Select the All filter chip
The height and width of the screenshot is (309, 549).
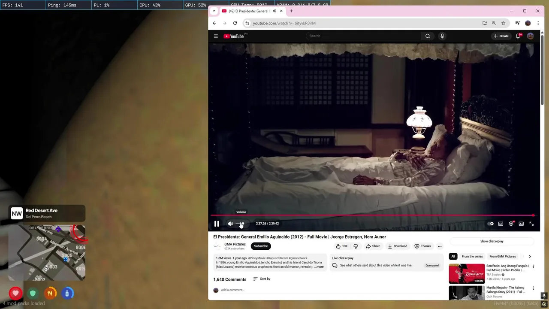point(453,257)
